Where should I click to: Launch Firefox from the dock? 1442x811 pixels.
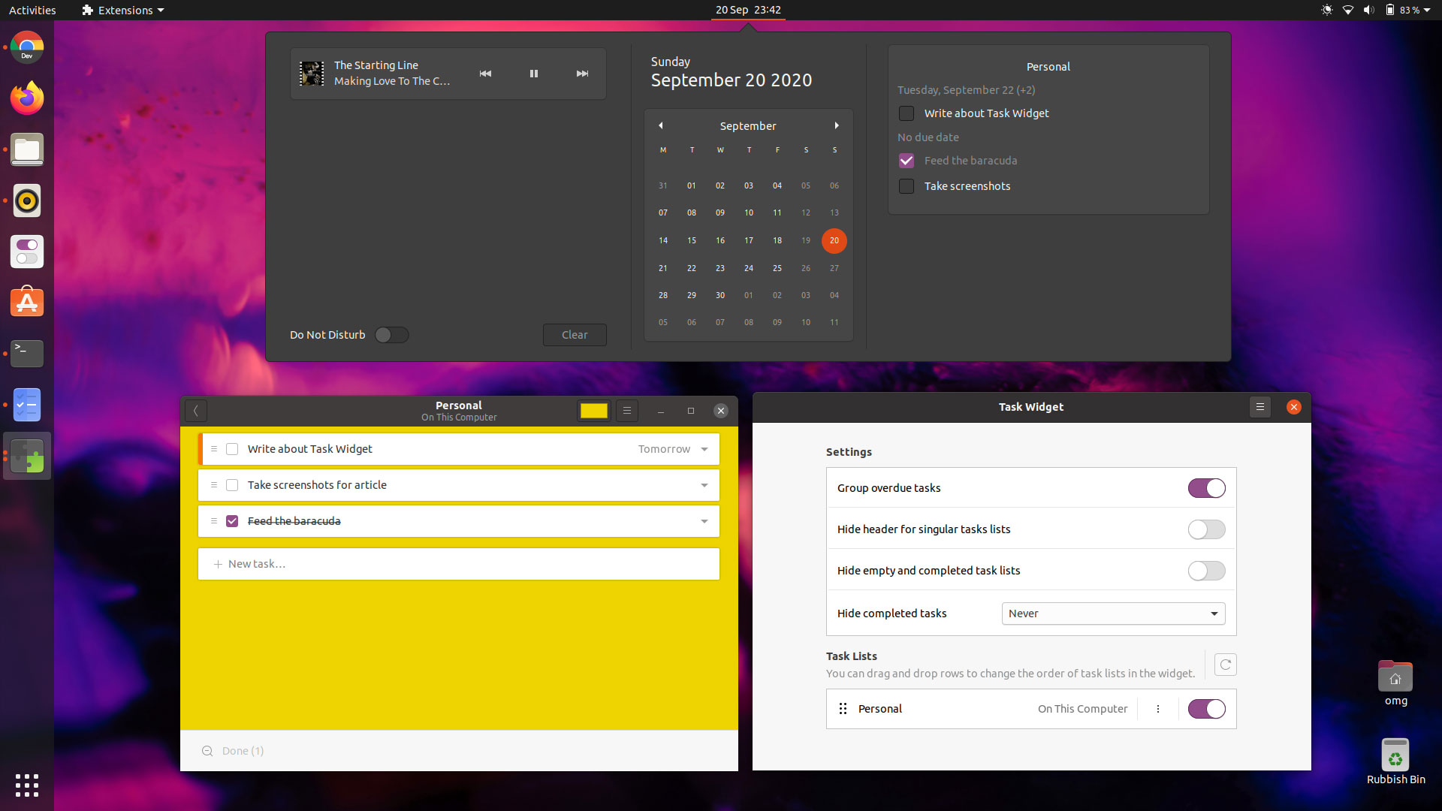coord(27,98)
